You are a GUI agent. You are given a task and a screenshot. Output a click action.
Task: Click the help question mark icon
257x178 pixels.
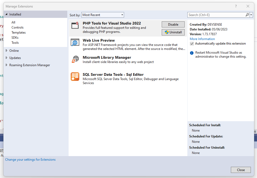coord(236,6)
